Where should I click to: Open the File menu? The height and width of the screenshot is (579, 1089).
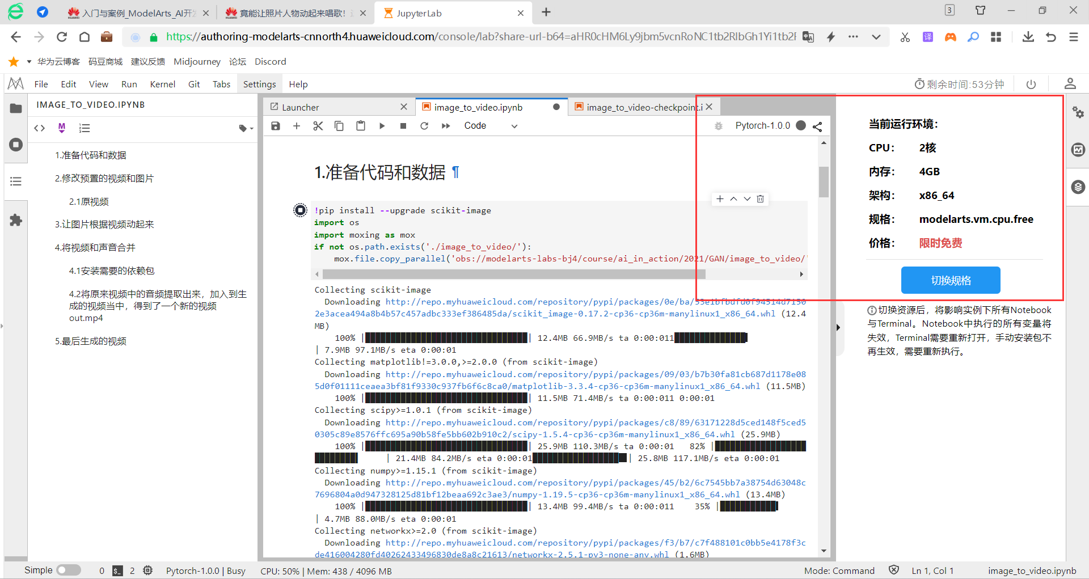click(41, 84)
